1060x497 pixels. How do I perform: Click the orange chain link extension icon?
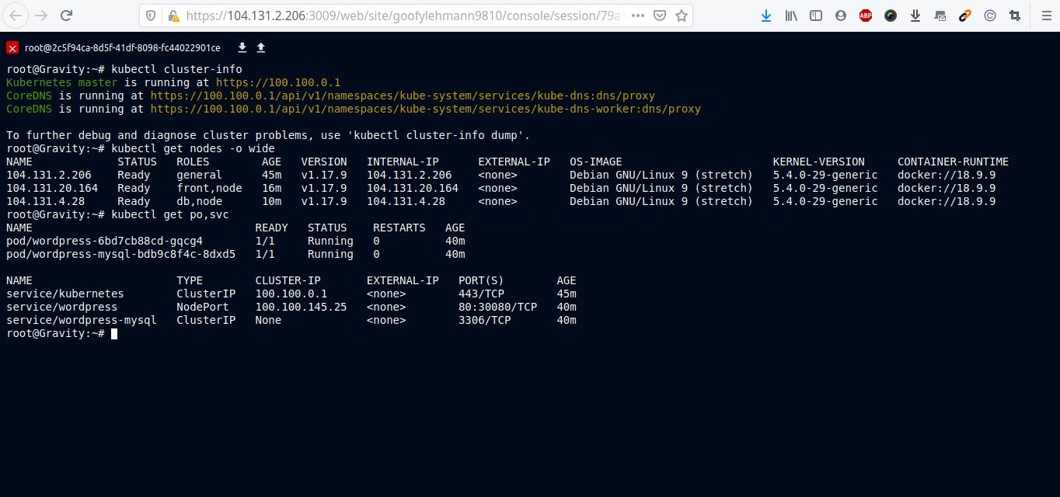[x=965, y=16]
